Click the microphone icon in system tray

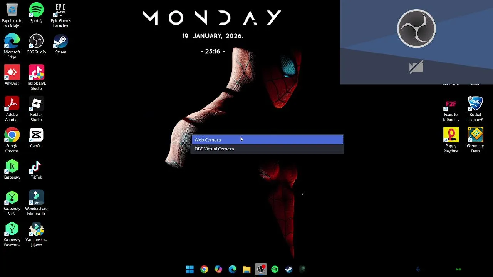[x=418, y=269]
